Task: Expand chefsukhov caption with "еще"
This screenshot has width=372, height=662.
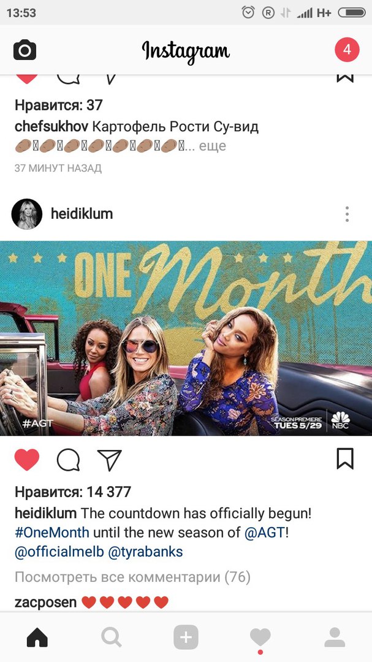Action: pyautogui.click(x=213, y=146)
